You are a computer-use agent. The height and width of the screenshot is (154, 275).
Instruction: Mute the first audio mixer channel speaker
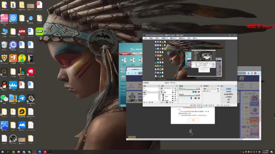coord(196,92)
